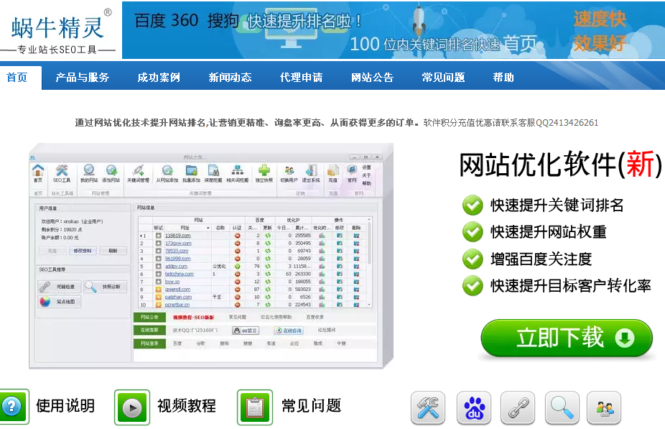Click the chain link icon button
Viewport: 665px width, 429px height.
click(x=518, y=407)
